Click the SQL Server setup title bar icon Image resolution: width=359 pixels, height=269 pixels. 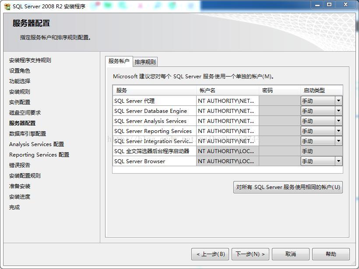[x=7, y=7]
